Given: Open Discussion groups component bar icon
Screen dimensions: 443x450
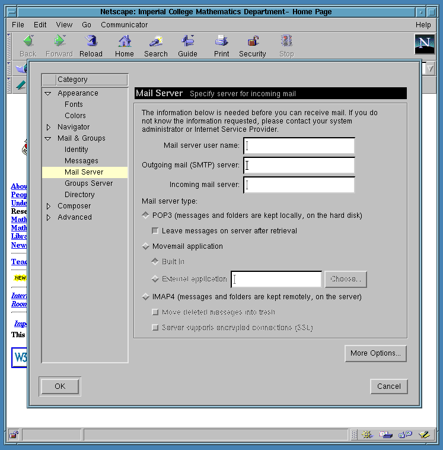Looking at the screenshot, I should point(405,435).
